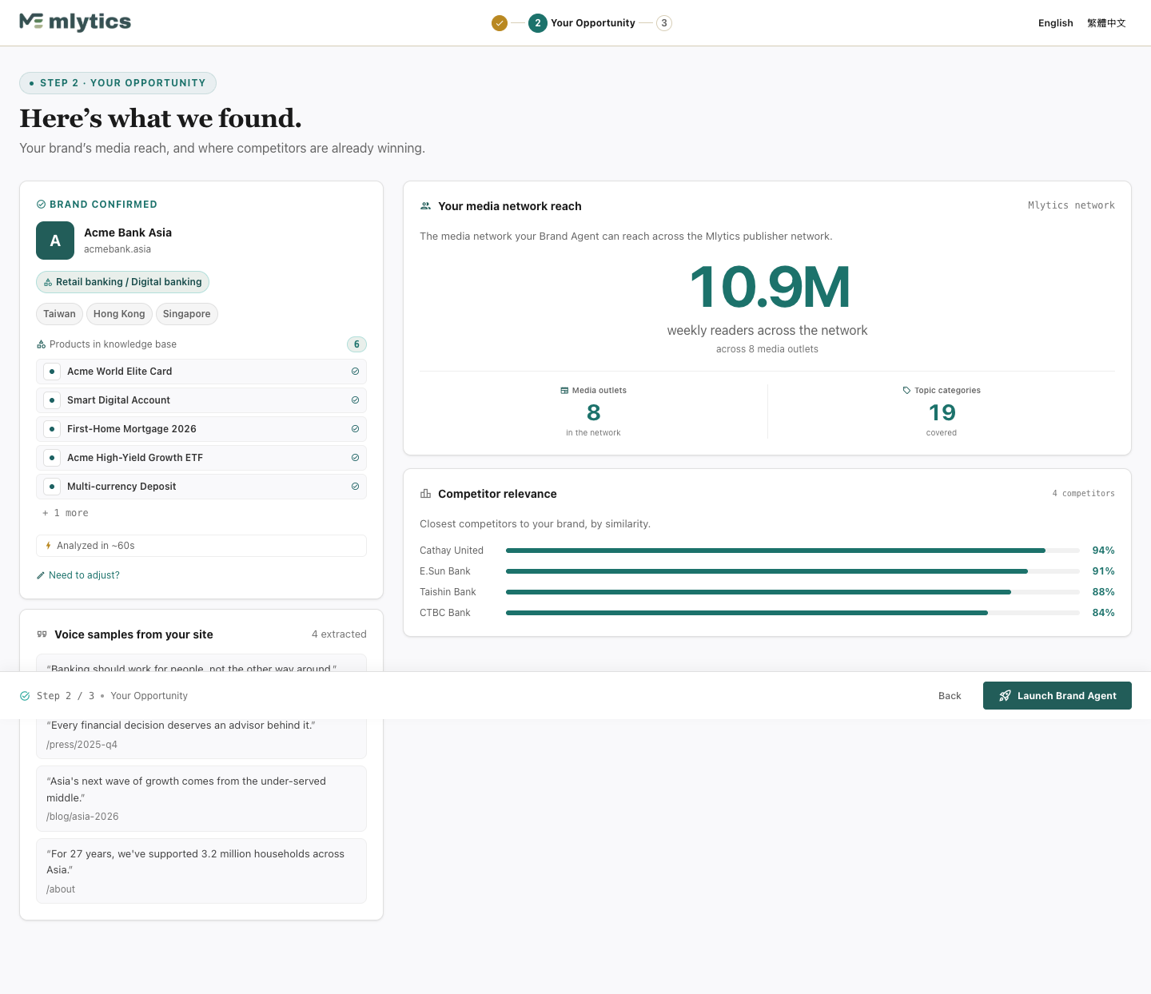Screen dimensions: 1151x994
Task: Switch language to English
Action: click(x=1055, y=23)
